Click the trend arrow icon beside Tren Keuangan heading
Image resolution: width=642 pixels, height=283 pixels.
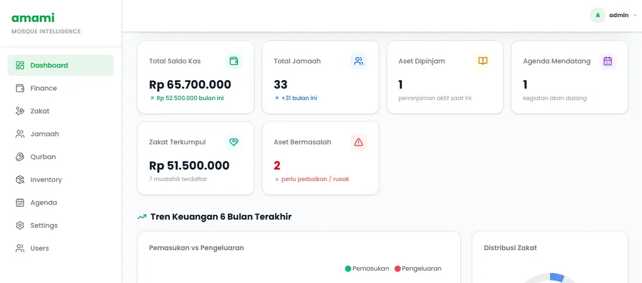coord(142,217)
